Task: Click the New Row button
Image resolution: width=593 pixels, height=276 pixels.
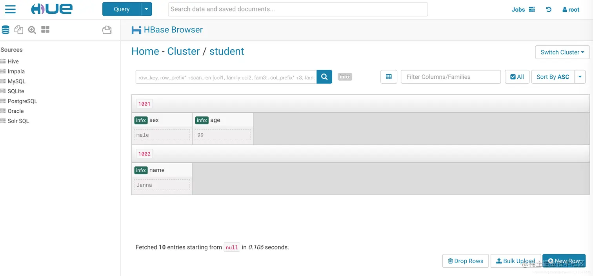Action: point(564,261)
